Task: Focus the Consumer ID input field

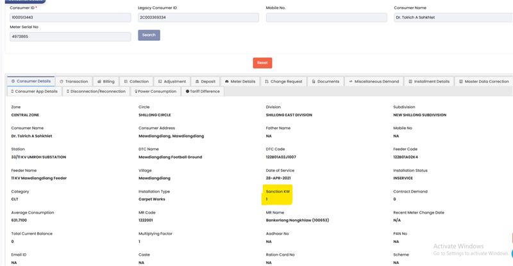Action: pos(71,18)
